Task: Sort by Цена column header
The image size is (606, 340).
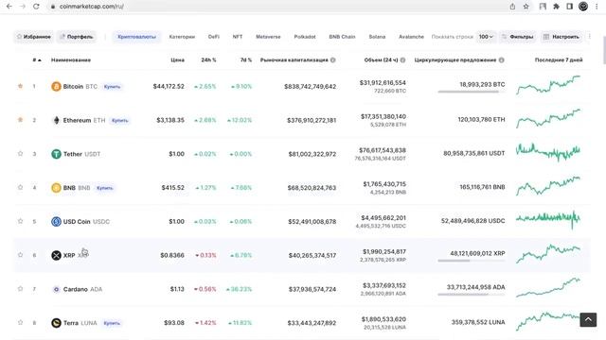Action: click(x=177, y=59)
